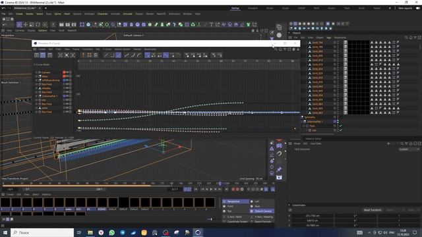Click Coordinate System option
Image resolution: width=422 pixels, height=237 pixels.
(237, 222)
